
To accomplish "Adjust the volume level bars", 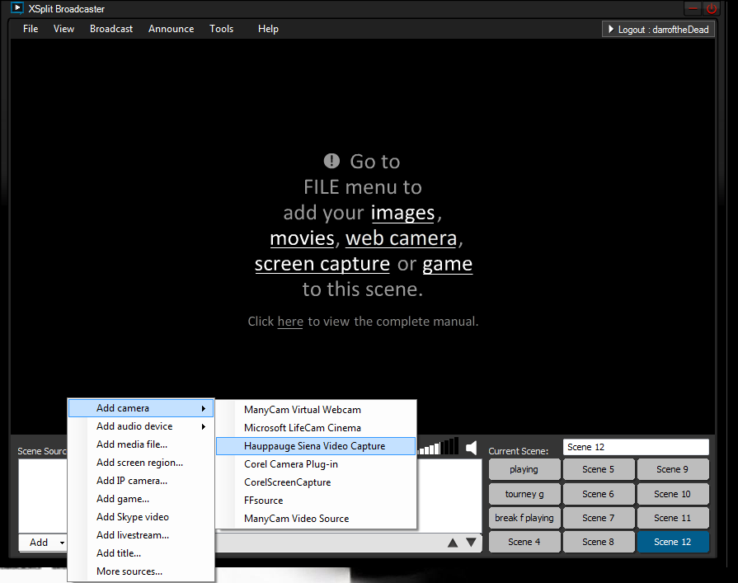I will 438,446.
